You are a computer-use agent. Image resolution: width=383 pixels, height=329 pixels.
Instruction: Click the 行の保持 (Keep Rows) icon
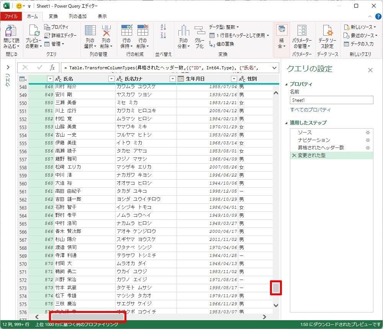click(126, 31)
